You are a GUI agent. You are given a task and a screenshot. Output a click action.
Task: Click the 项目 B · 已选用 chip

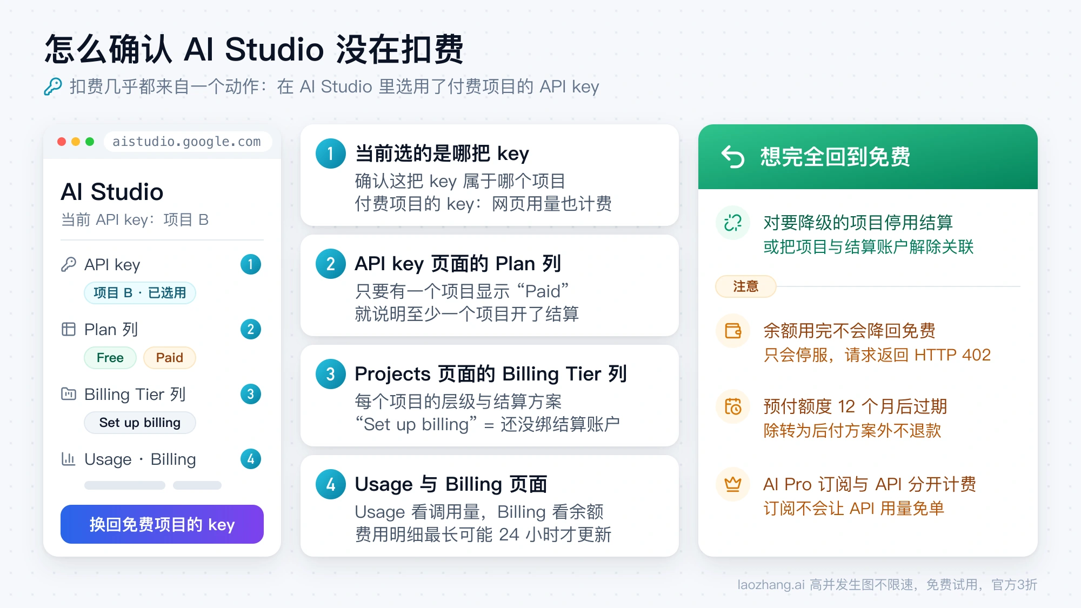click(x=140, y=293)
